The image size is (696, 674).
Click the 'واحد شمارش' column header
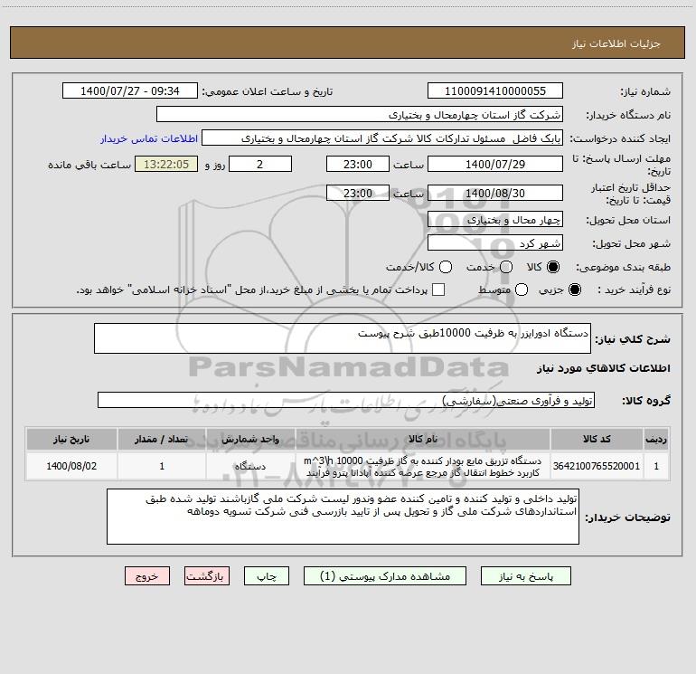coord(250,439)
